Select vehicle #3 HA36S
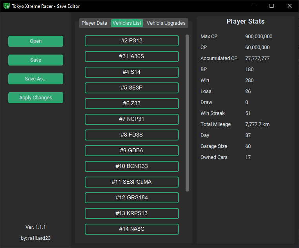 tap(132, 57)
